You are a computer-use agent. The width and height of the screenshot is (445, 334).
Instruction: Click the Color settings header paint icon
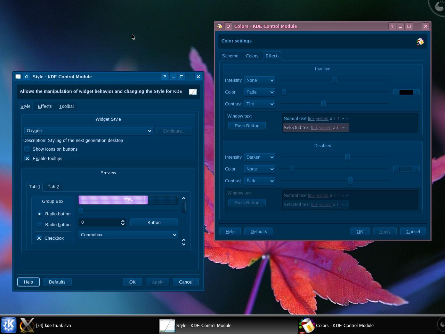420,41
